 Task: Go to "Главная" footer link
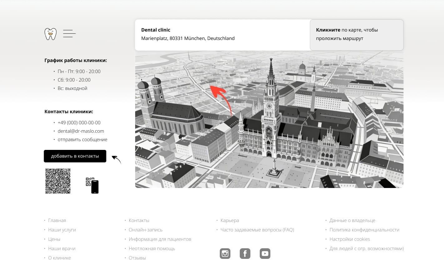(57, 220)
